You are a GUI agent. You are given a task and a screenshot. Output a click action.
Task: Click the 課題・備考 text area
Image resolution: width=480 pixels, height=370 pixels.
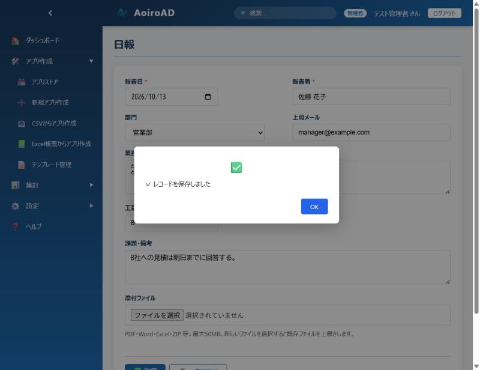coord(287,267)
